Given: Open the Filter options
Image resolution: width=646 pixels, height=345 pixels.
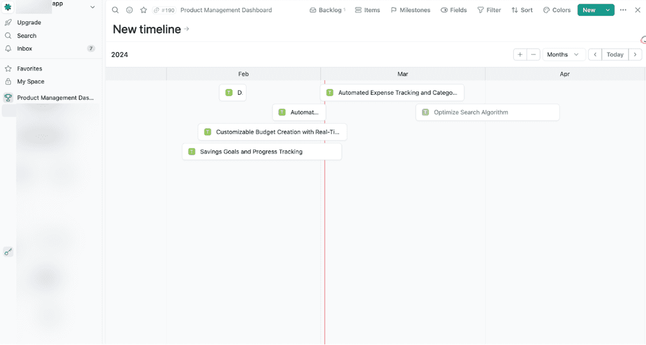Looking at the screenshot, I should click(x=489, y=10).
